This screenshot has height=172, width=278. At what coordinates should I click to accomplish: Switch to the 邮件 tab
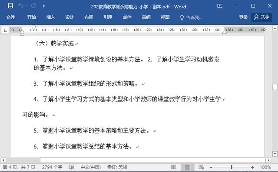[x=127, y=17]
